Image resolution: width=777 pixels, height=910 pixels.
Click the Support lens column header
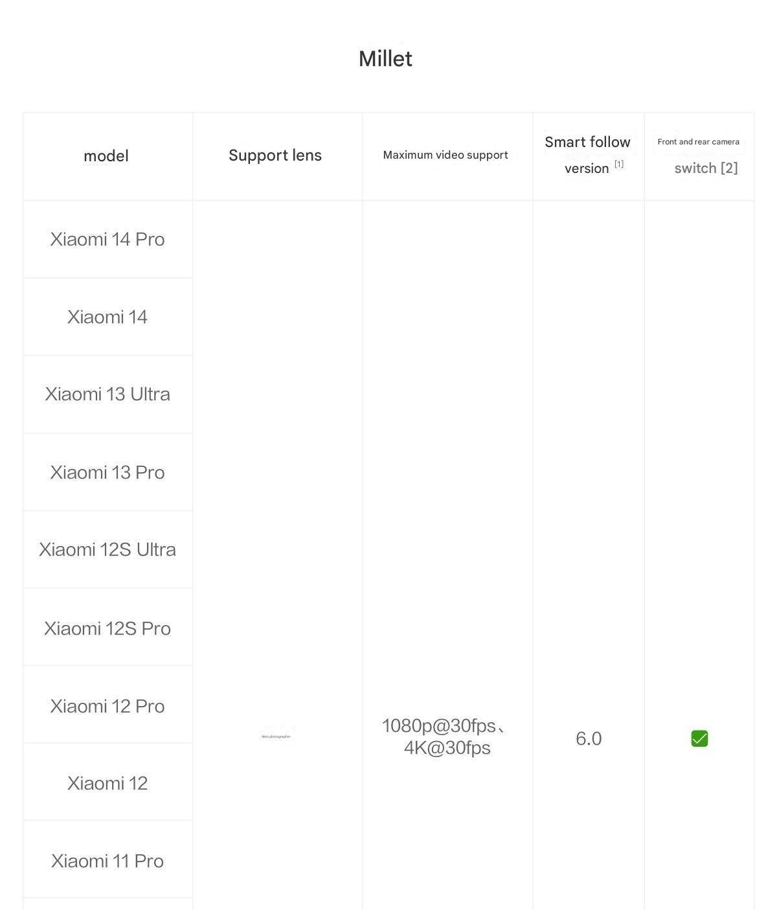tap(275, 155)
